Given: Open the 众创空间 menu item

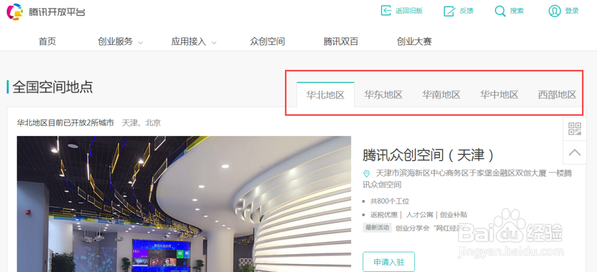Looking at the screenshot, I should pos(267,42).
